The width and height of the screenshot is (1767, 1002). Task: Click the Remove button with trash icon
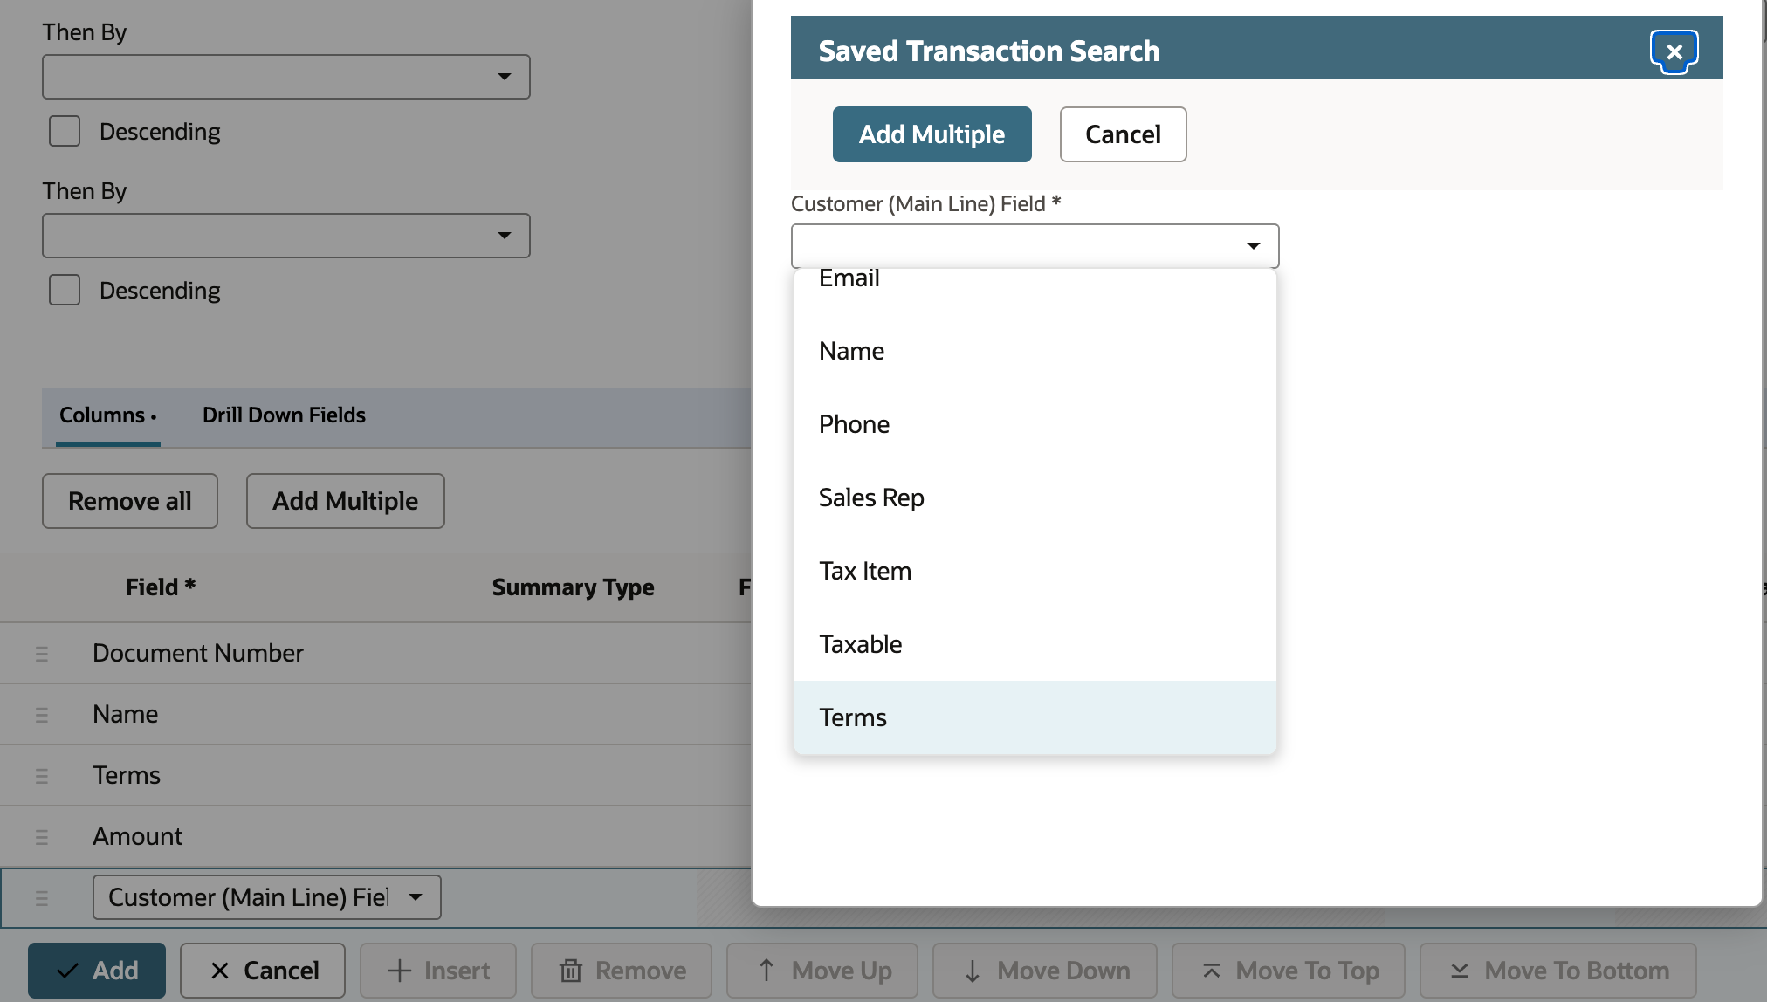(622, 971)
